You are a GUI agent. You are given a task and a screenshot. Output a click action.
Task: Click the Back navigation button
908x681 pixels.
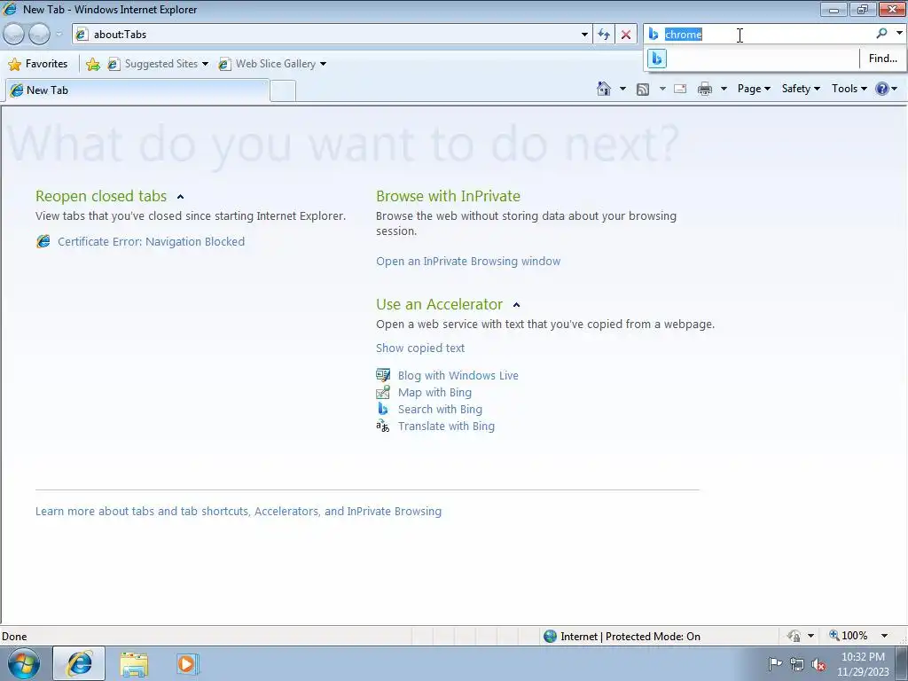coord(14,35)
